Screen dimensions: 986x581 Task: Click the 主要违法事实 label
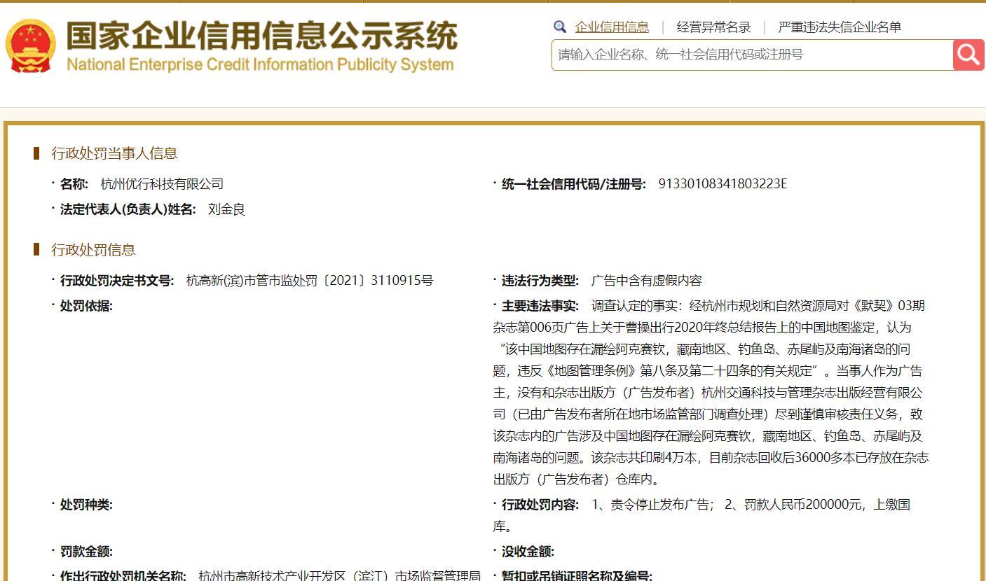(540, 306)
